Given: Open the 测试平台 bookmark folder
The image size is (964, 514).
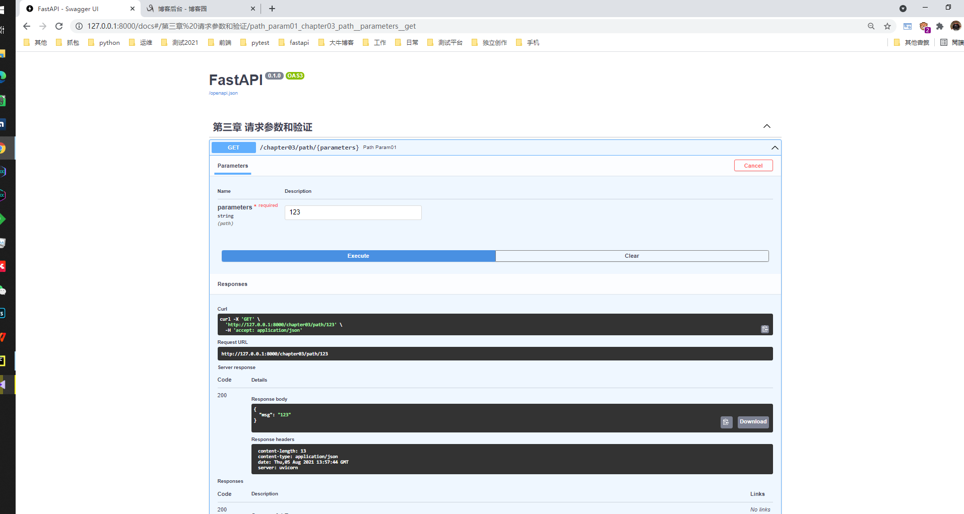Looking at the screenshot, I should [x=445, y=42].
